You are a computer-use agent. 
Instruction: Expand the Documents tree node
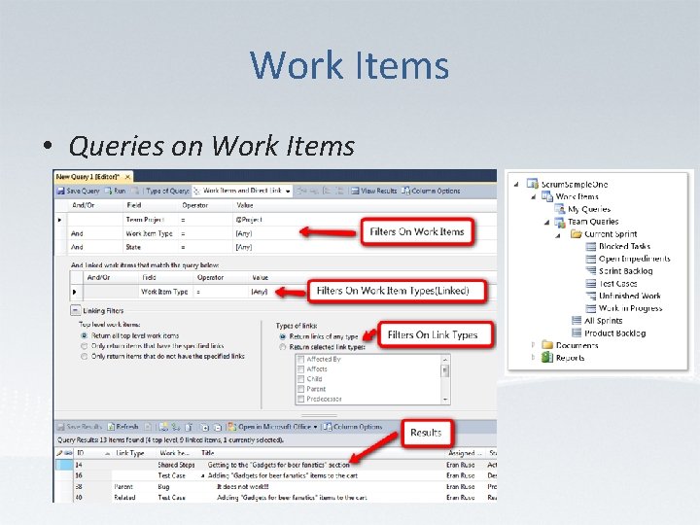[x=533, y=344]
